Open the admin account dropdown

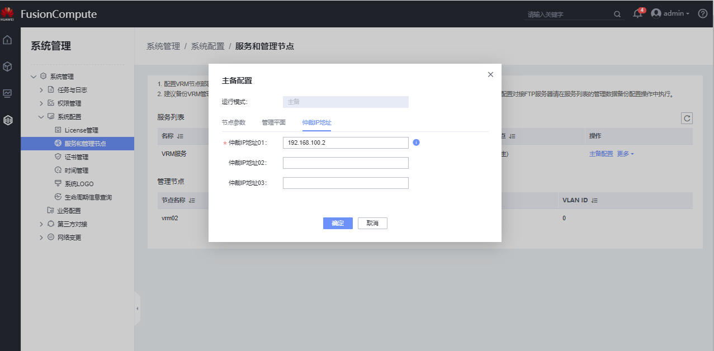(x=687, y=13)
